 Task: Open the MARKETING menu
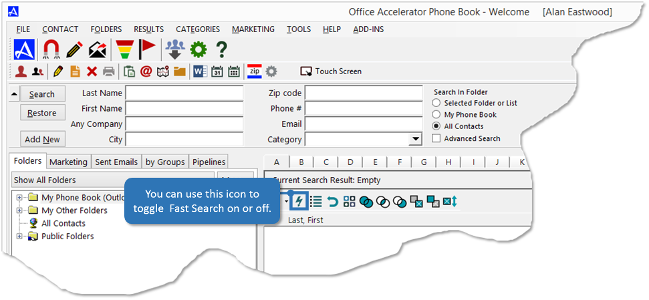click(253, 29)
